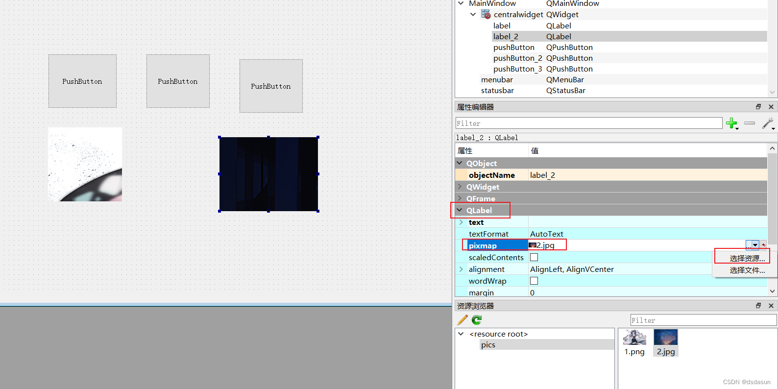This screenshot has width=778, height=389.
Task: Collapse the QLabel property group
Action: click(x=460, y=210)
